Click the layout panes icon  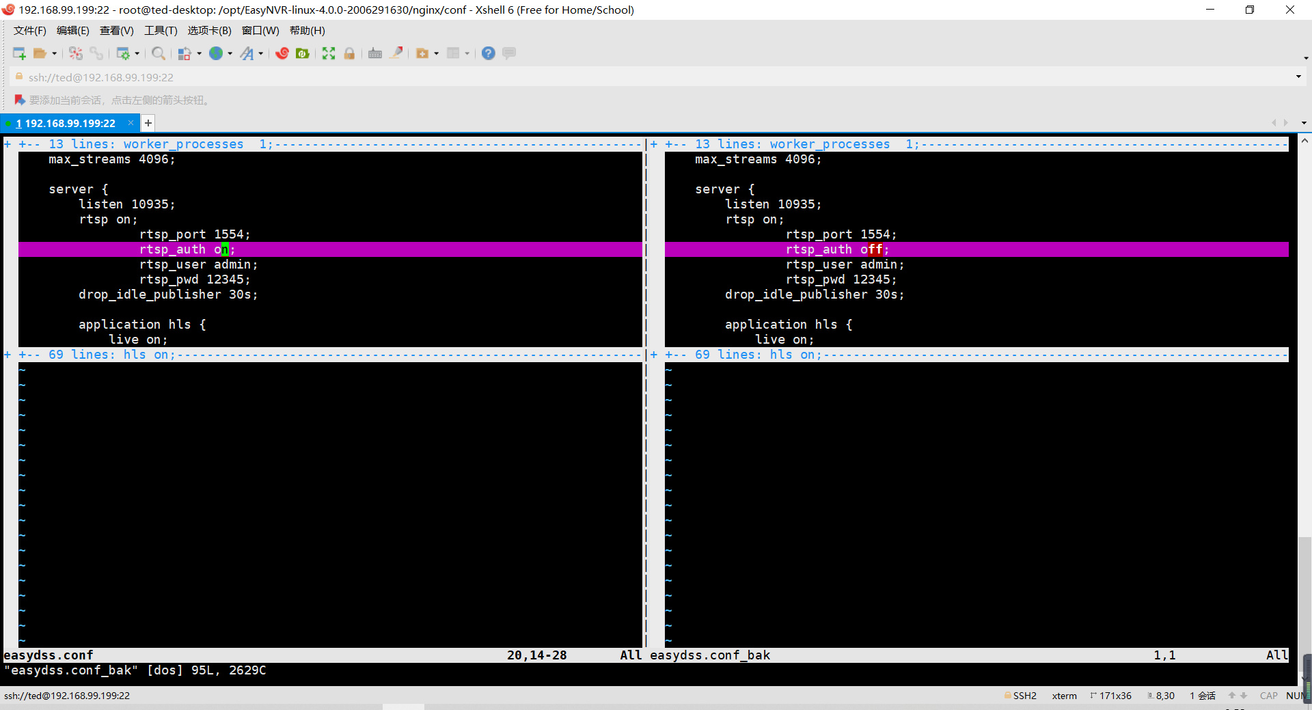(x=453, y=53)
